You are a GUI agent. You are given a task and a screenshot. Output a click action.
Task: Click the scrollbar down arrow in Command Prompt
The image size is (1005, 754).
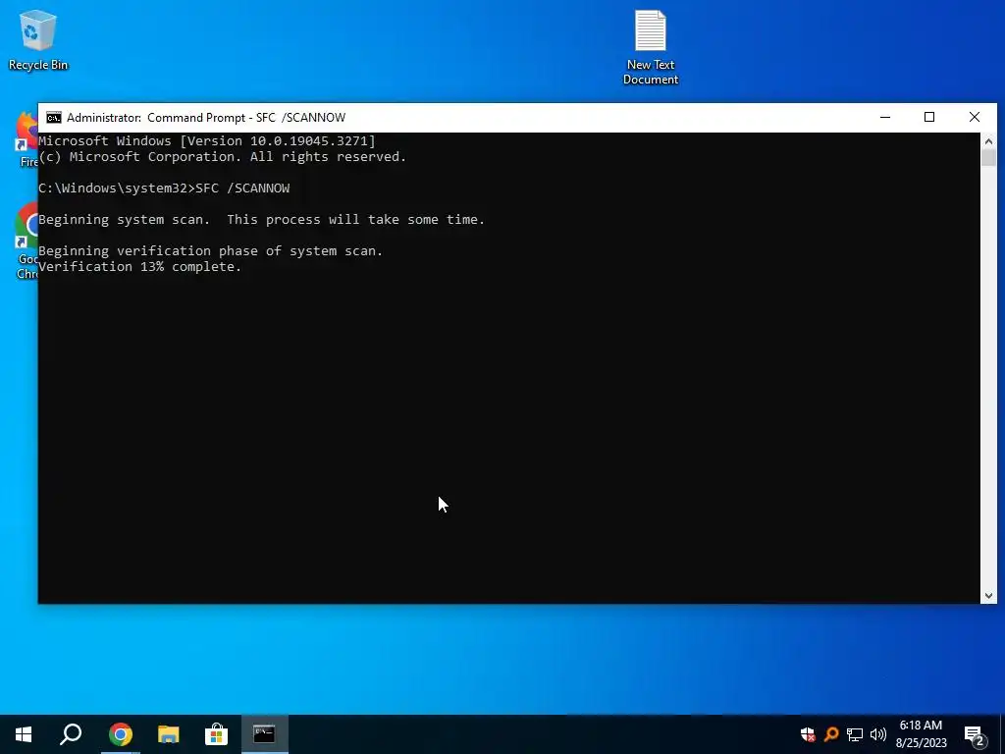tap(988, 596)
